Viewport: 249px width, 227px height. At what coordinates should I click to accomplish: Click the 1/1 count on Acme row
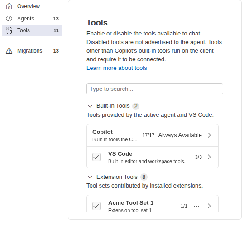[x=184, y=206]
